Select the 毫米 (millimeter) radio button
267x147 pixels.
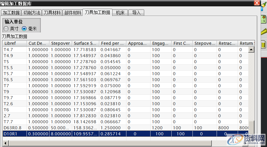coord(24,29)
